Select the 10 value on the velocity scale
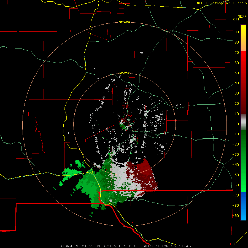The width and height of the screenshot is (248, 248). point(237,114)
